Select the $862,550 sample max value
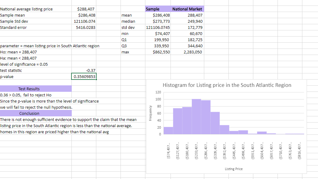318x179 pixels. tap(158, 52)
